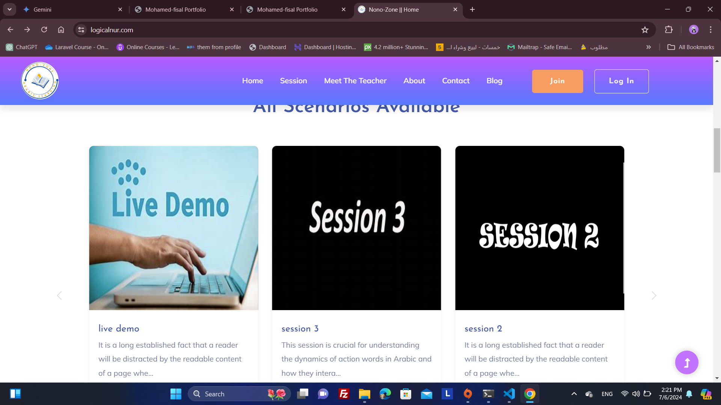Open Visual Studio Code from the taskbar
Screen dimensions: 721x405
(x=509, y=394)
